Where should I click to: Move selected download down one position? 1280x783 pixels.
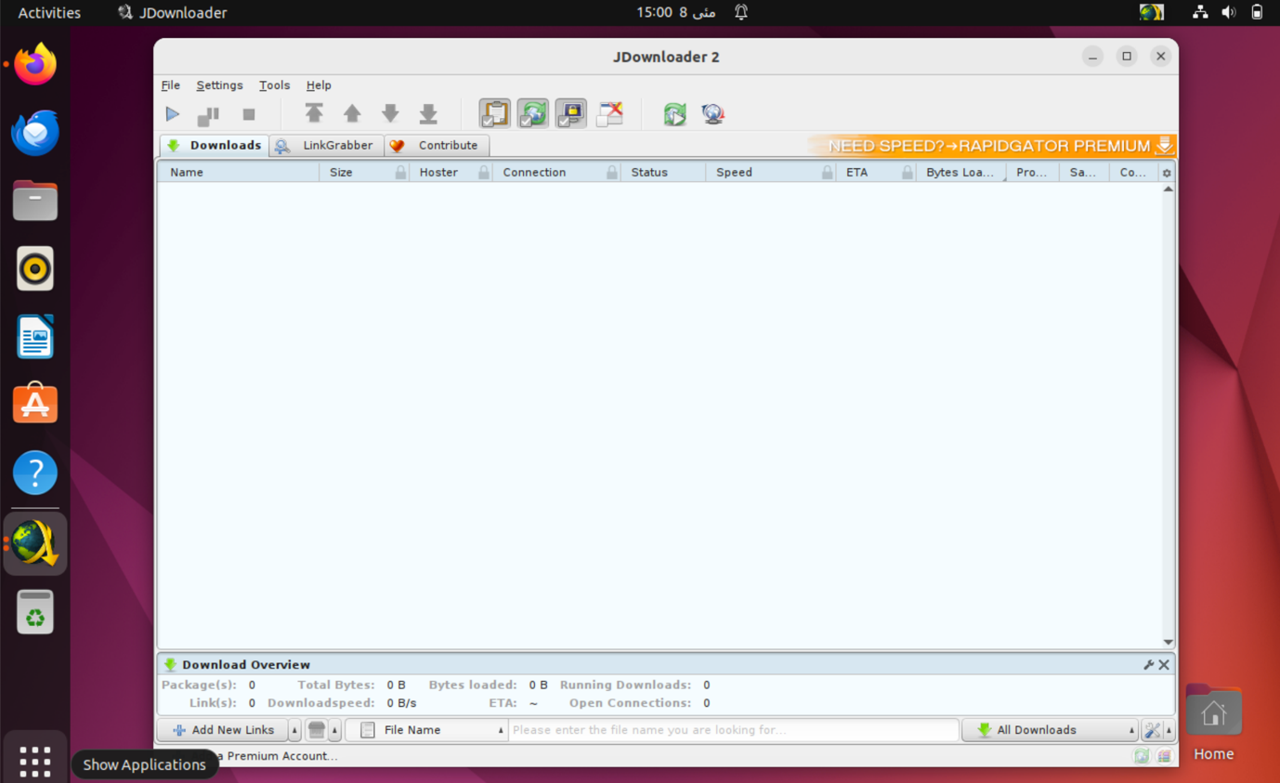tap(390, 113)
